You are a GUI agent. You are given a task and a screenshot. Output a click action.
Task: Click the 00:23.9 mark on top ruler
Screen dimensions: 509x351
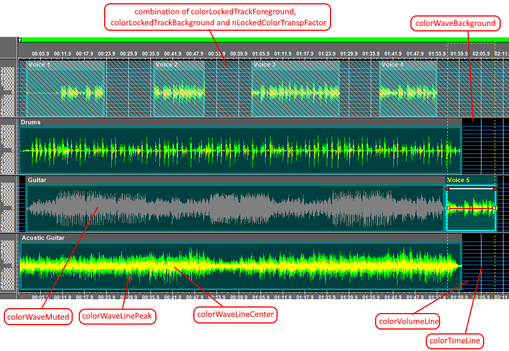(106, 54)
